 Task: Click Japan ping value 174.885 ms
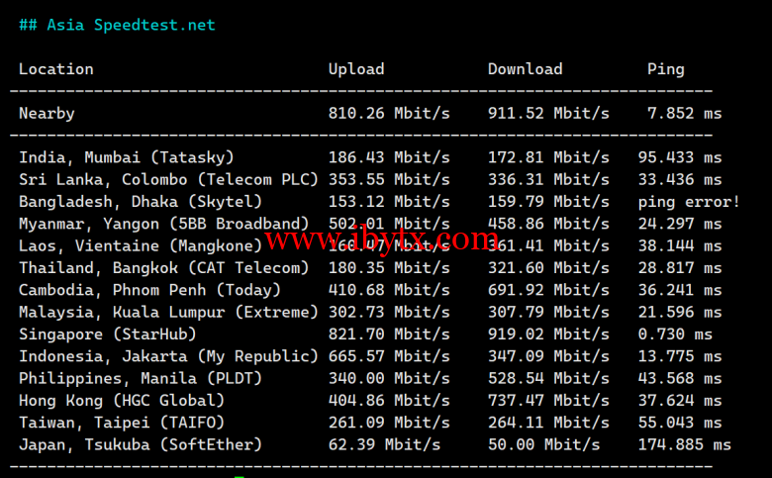(x=685, y=445)
